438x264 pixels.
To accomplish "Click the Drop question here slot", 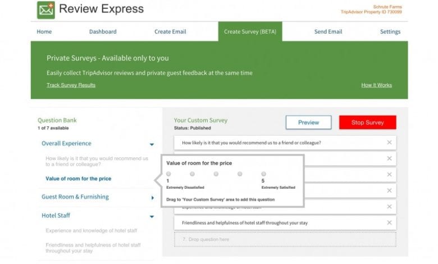I will click(x=285, y=239).
